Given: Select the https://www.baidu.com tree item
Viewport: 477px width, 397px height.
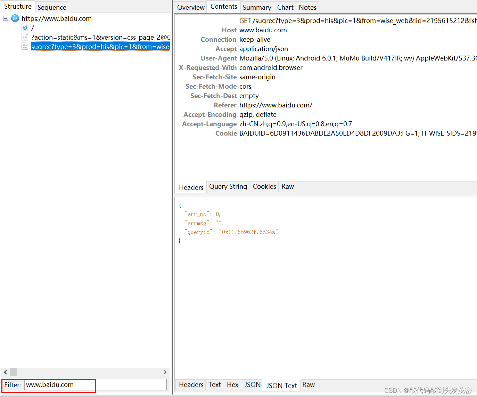Looking at the screenshot, I should coord(57,18).
